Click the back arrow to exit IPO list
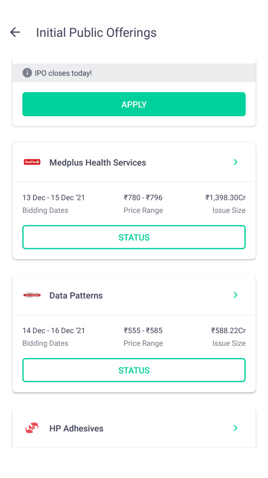268x478 pixels. click(15, 32)
